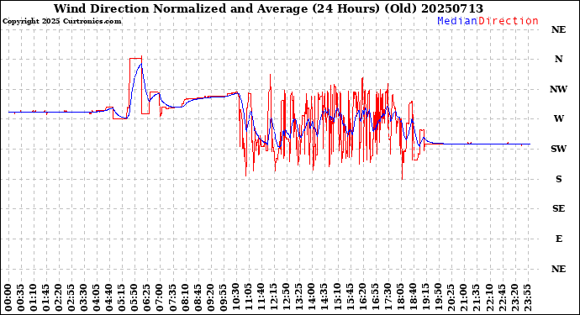Click the red Direction legend label
The image size is (580, 315).
509,21
